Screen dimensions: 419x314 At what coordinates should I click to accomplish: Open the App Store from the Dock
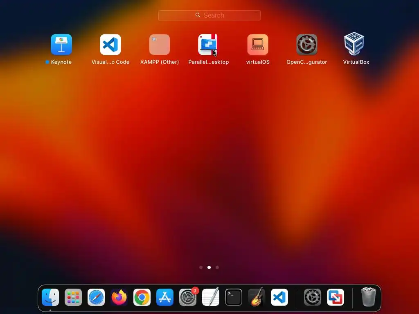(165, 297)
